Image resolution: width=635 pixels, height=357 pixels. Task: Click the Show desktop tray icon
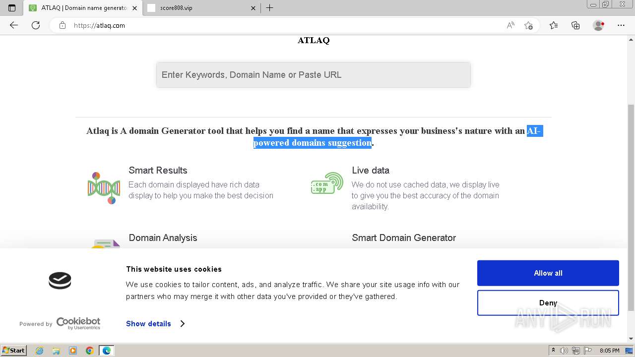coord(629,351)
